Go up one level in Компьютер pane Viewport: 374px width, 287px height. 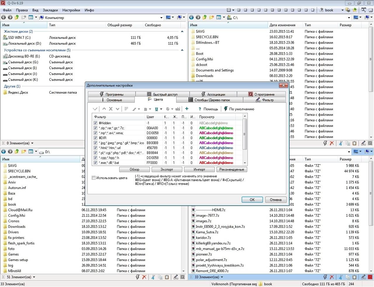(x=17, y=17)
